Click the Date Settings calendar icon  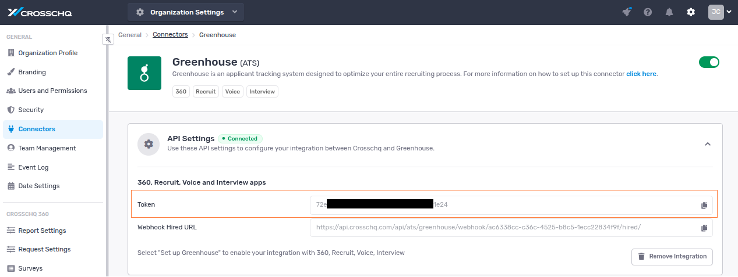pos(11,186)
